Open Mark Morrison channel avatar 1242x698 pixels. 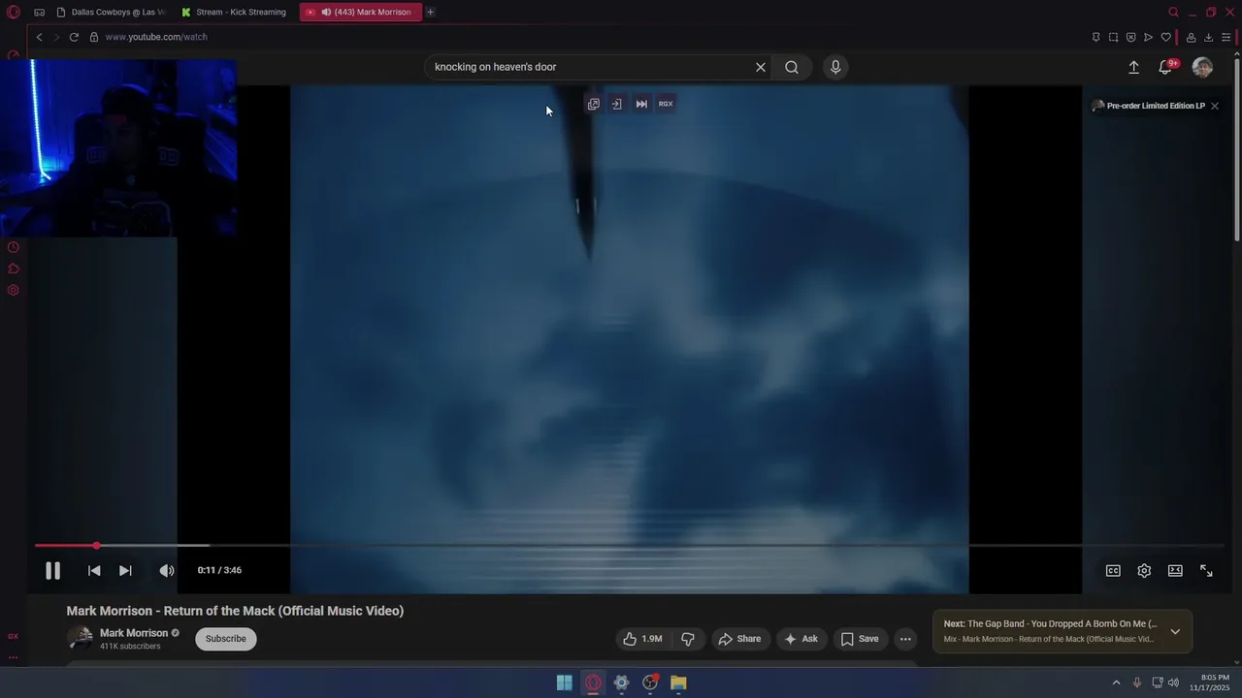point(80,639)
